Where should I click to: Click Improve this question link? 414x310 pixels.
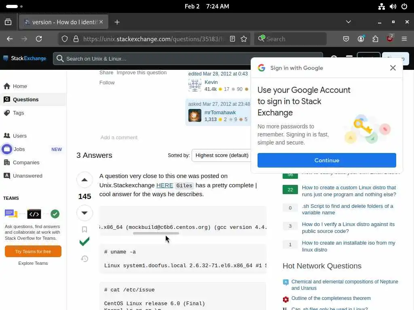pyautogui.click(x=142, y=73)
